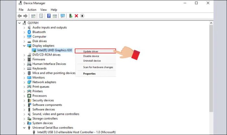Expand the Bluetooth category arrow

[x=24, y=32]
